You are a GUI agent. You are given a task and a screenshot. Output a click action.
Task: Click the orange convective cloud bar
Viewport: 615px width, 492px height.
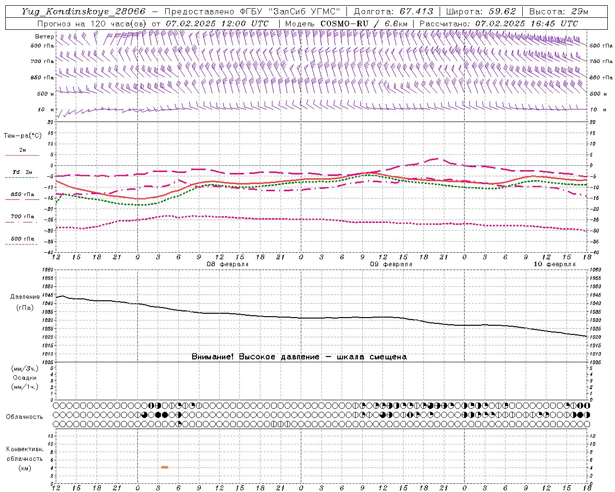pos(165,467)
